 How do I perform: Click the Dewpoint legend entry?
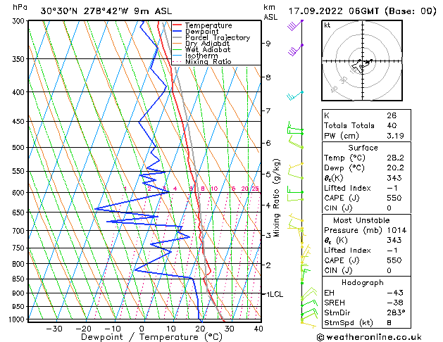tap(196, 32)
